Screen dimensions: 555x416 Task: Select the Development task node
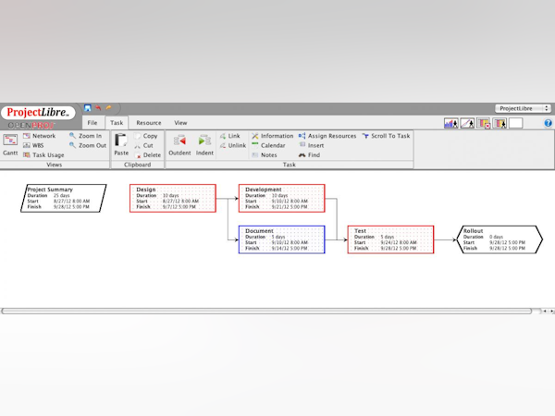pos(282,198)
